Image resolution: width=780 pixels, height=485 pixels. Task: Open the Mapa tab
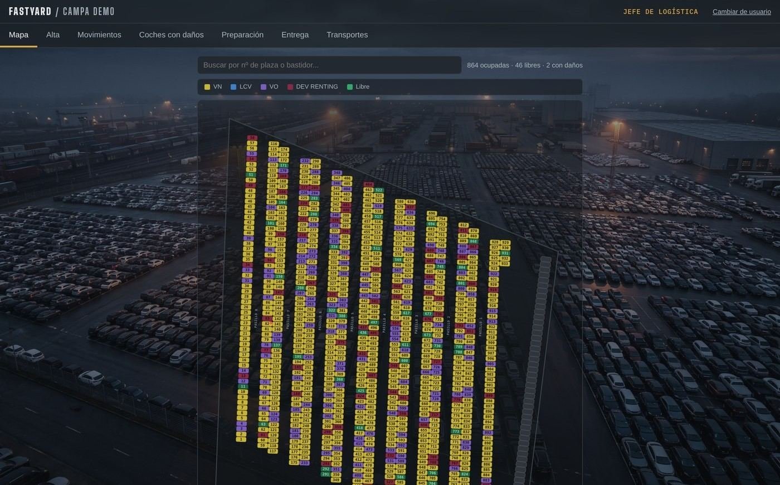18,35
